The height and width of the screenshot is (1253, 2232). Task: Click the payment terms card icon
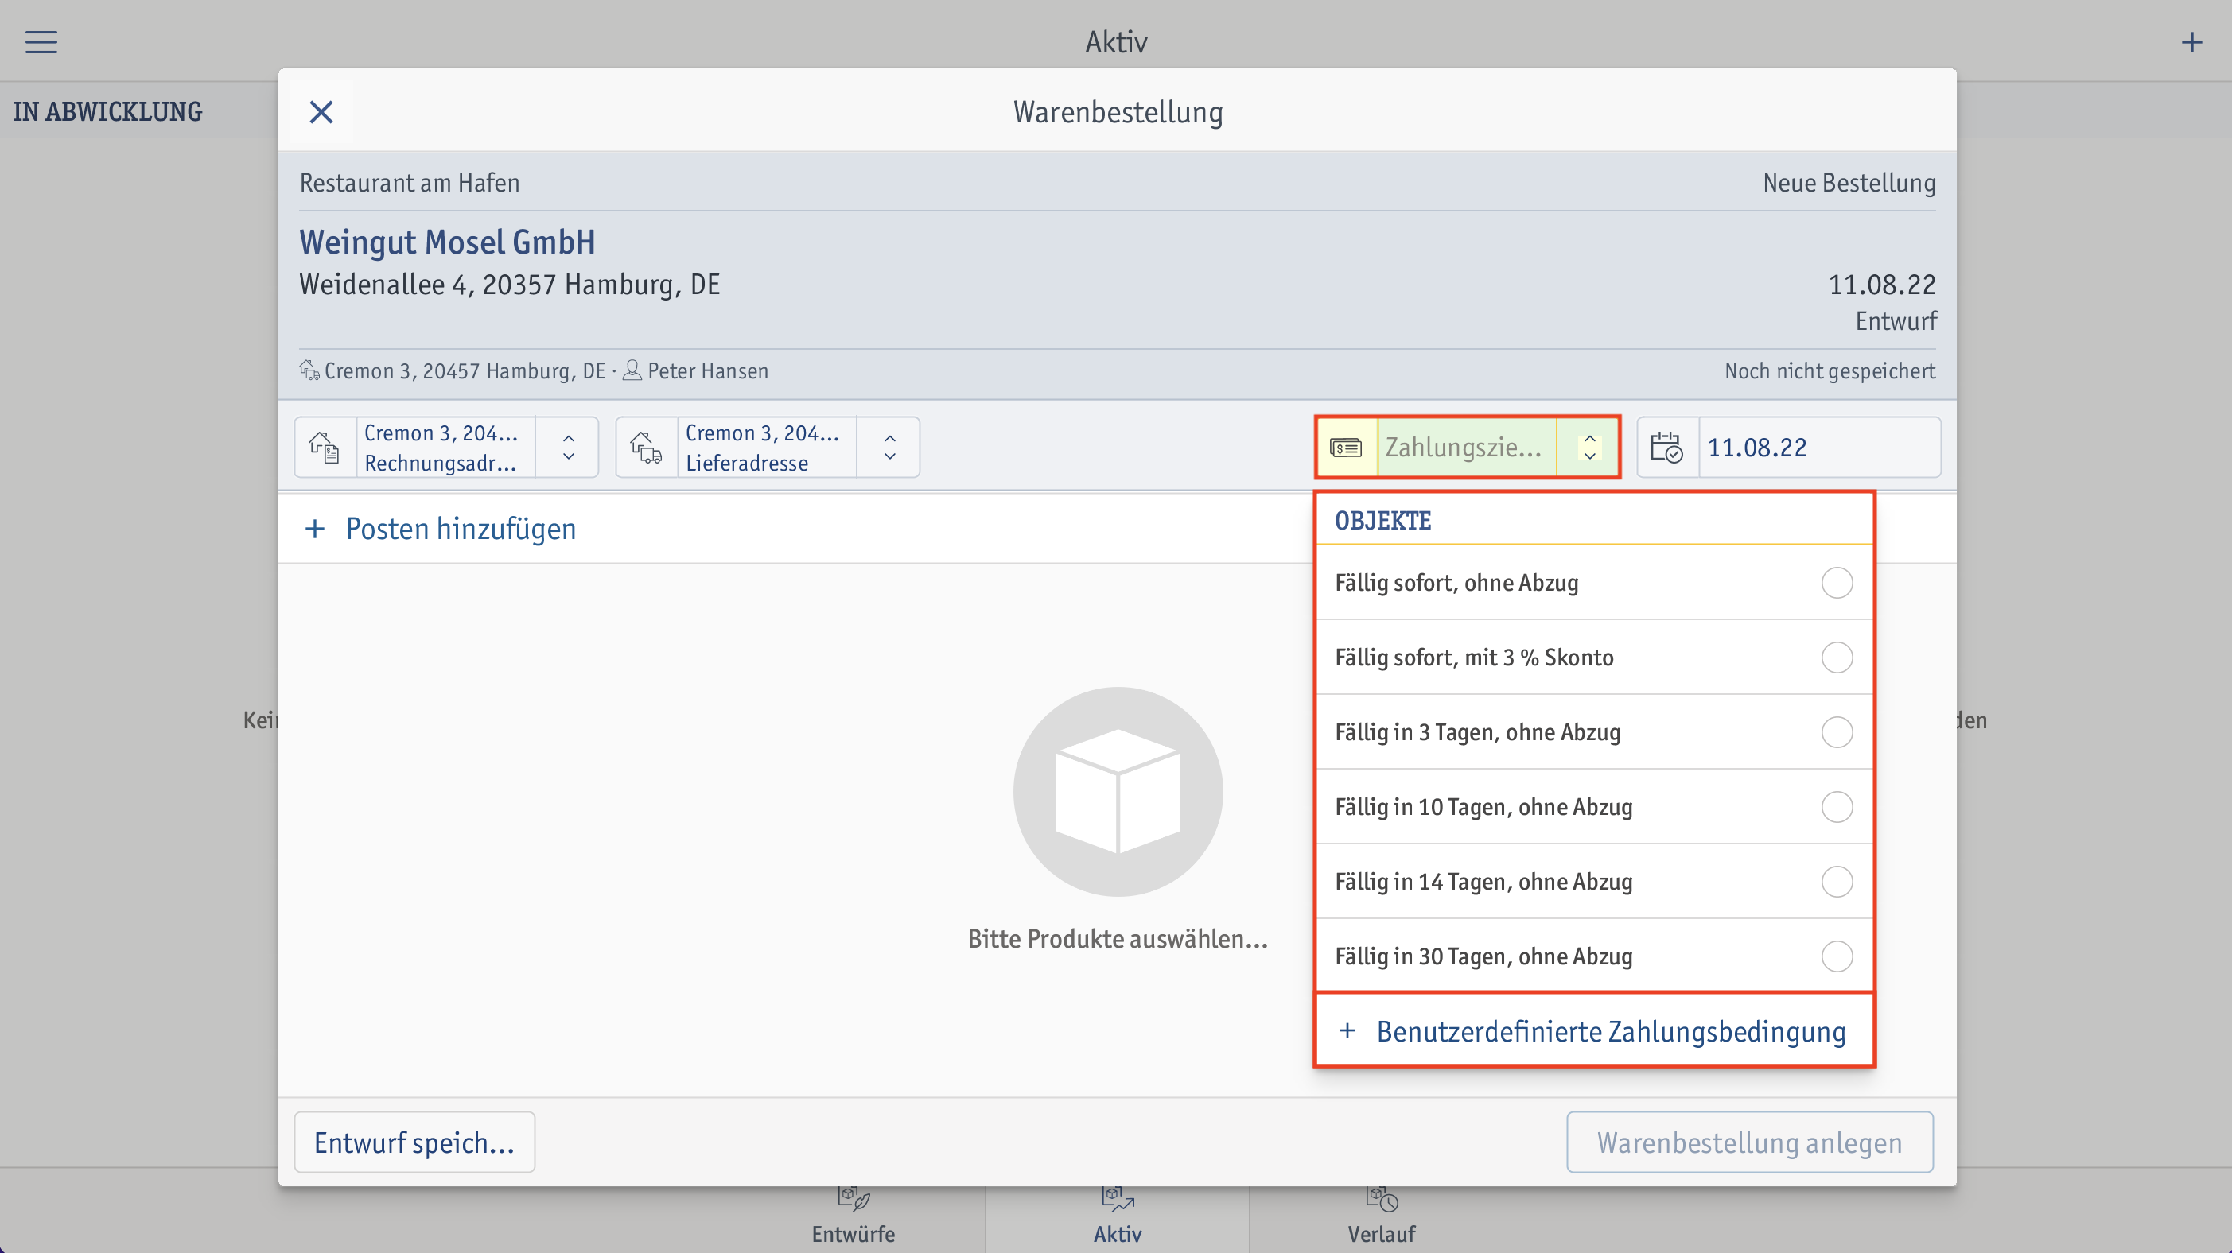(1346, 447)
